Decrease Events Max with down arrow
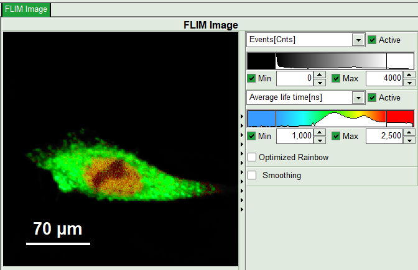418x270 pixels. pyautogui.click(x=409, y=83)
